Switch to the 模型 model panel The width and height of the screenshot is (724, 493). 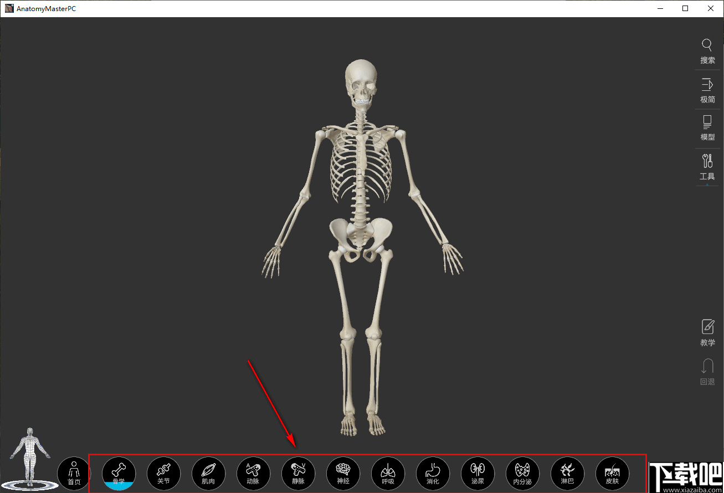pos(707,128)
